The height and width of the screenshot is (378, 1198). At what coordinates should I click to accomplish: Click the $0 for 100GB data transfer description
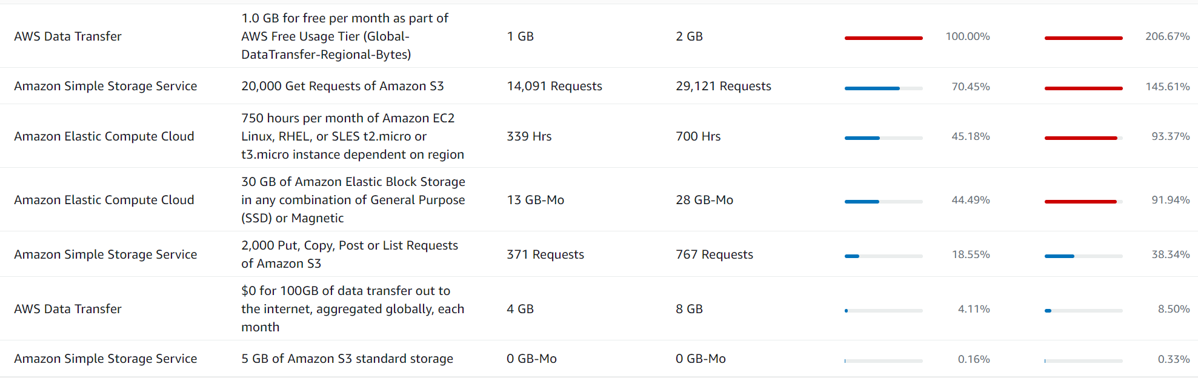353,309
